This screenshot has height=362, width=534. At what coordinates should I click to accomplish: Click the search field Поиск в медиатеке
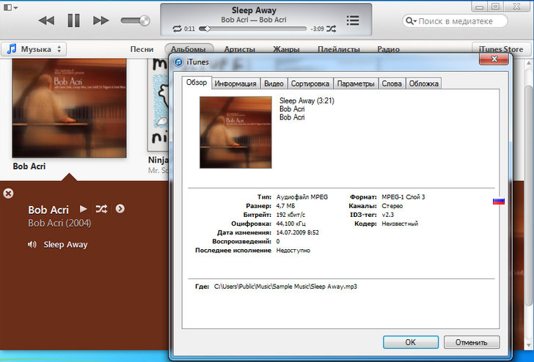click(x=455, y=21)
